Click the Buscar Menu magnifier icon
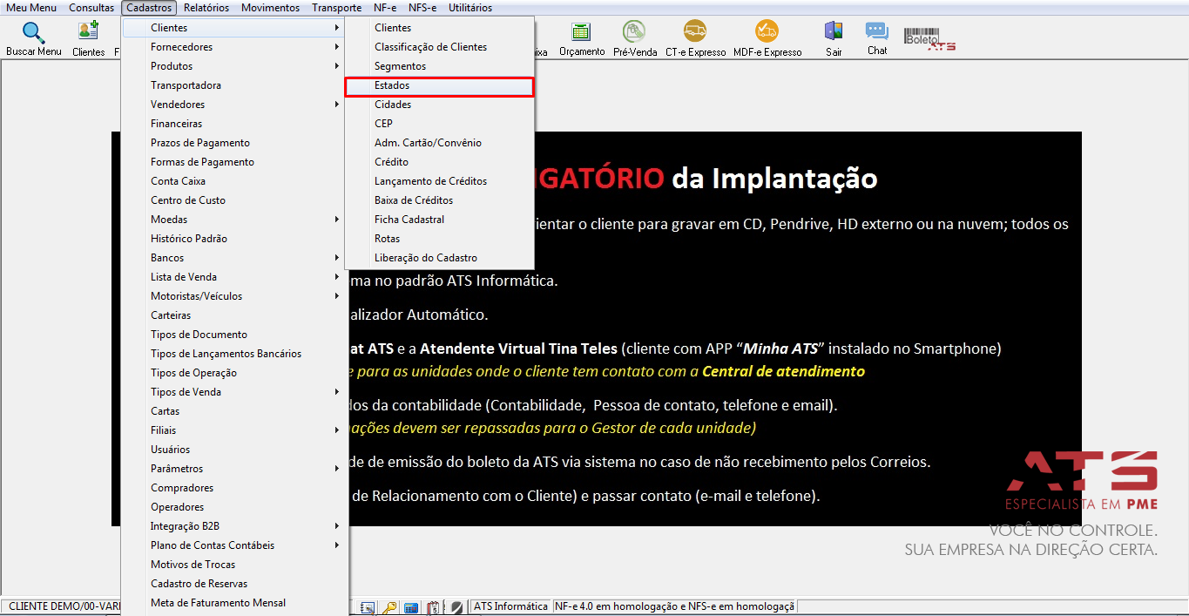Screen dimensions: 1189x616 point(34,33)
